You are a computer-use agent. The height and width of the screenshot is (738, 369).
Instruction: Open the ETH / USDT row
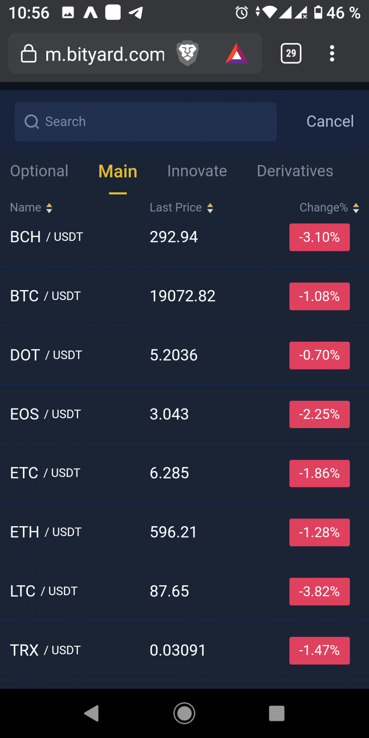tap(184, 532)
